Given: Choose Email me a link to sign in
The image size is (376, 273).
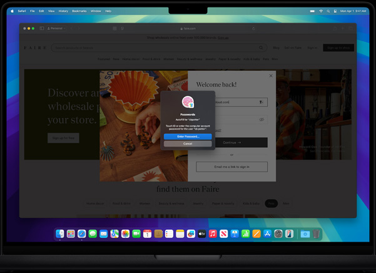Looking at the screenshot, I should pyautogui.click(x=231, y=167).
